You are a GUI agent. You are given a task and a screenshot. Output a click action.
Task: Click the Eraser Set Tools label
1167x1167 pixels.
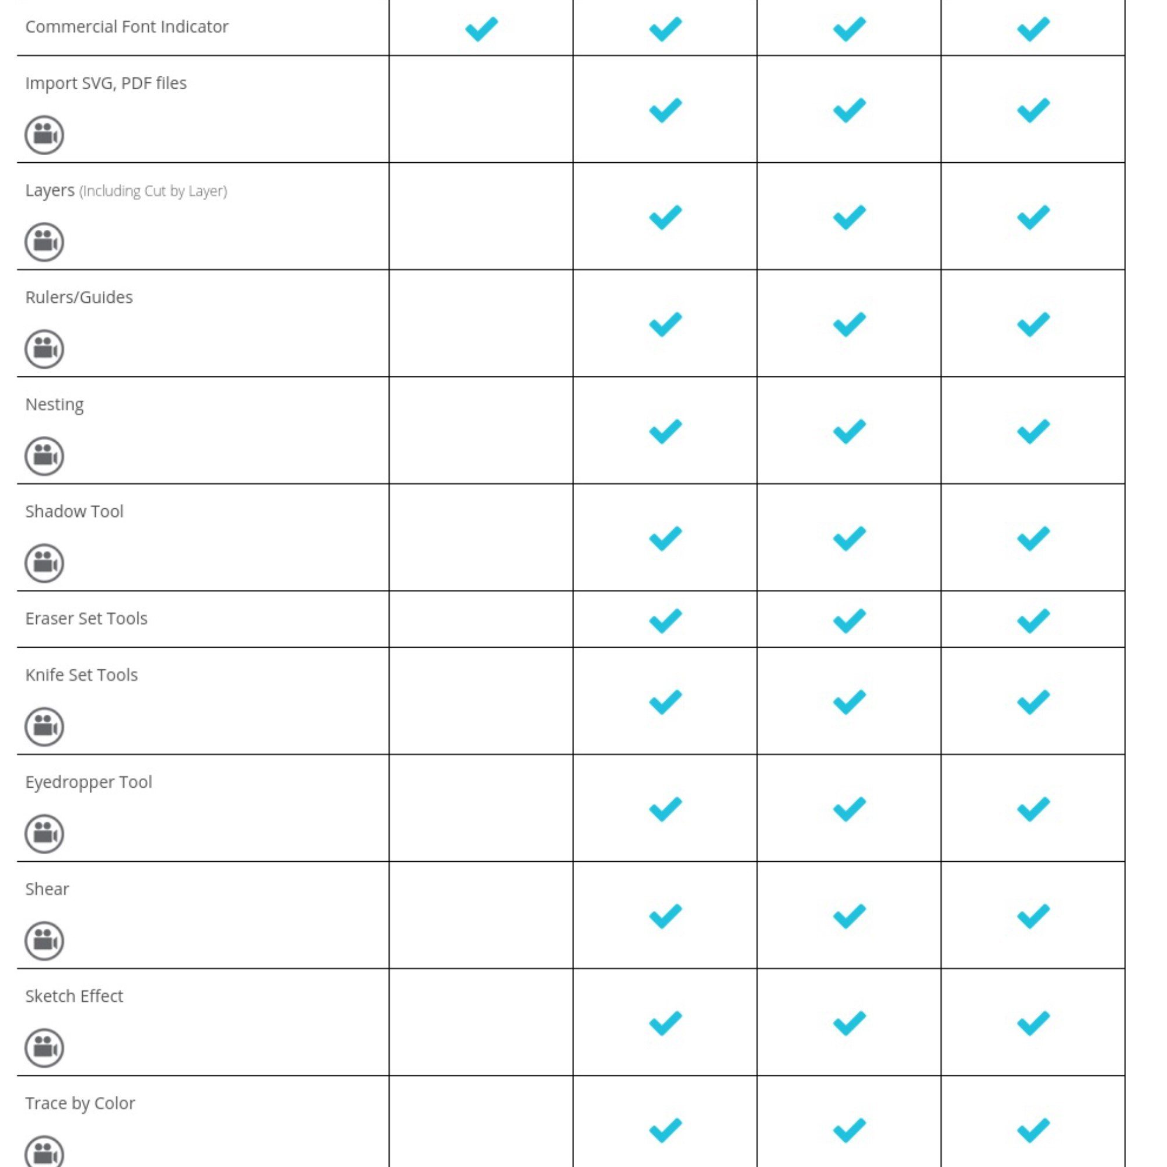click(86, 619)
